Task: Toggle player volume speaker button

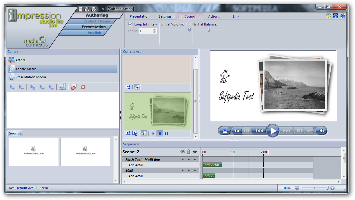Action: click(321, 131)
